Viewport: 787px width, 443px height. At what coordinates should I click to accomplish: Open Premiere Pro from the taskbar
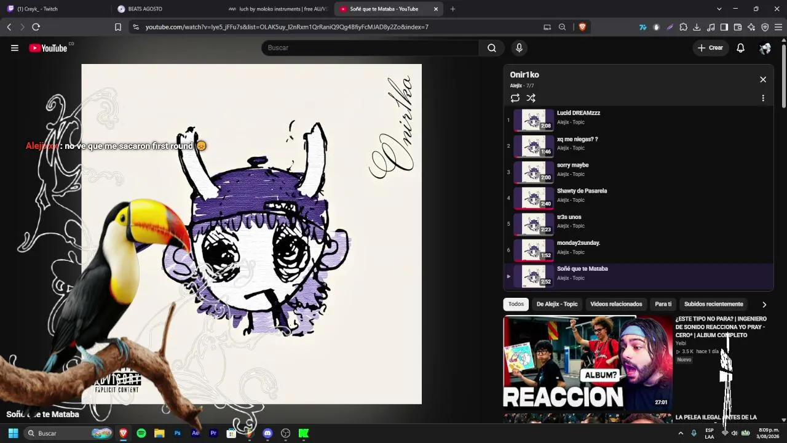pos(213,433)
